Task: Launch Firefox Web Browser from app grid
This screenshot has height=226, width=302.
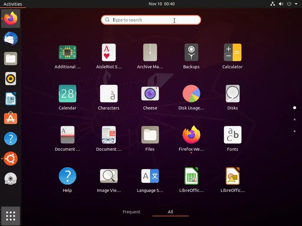Action: click(x=191, y=135)
